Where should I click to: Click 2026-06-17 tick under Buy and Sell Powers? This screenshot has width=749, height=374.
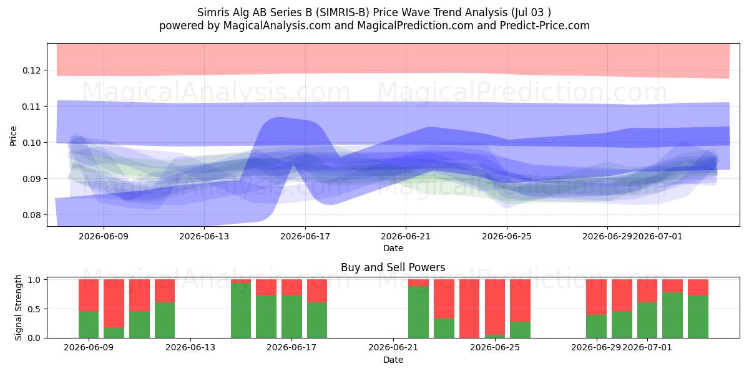291,348
